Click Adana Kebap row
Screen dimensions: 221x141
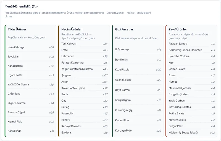click(138, 80)
